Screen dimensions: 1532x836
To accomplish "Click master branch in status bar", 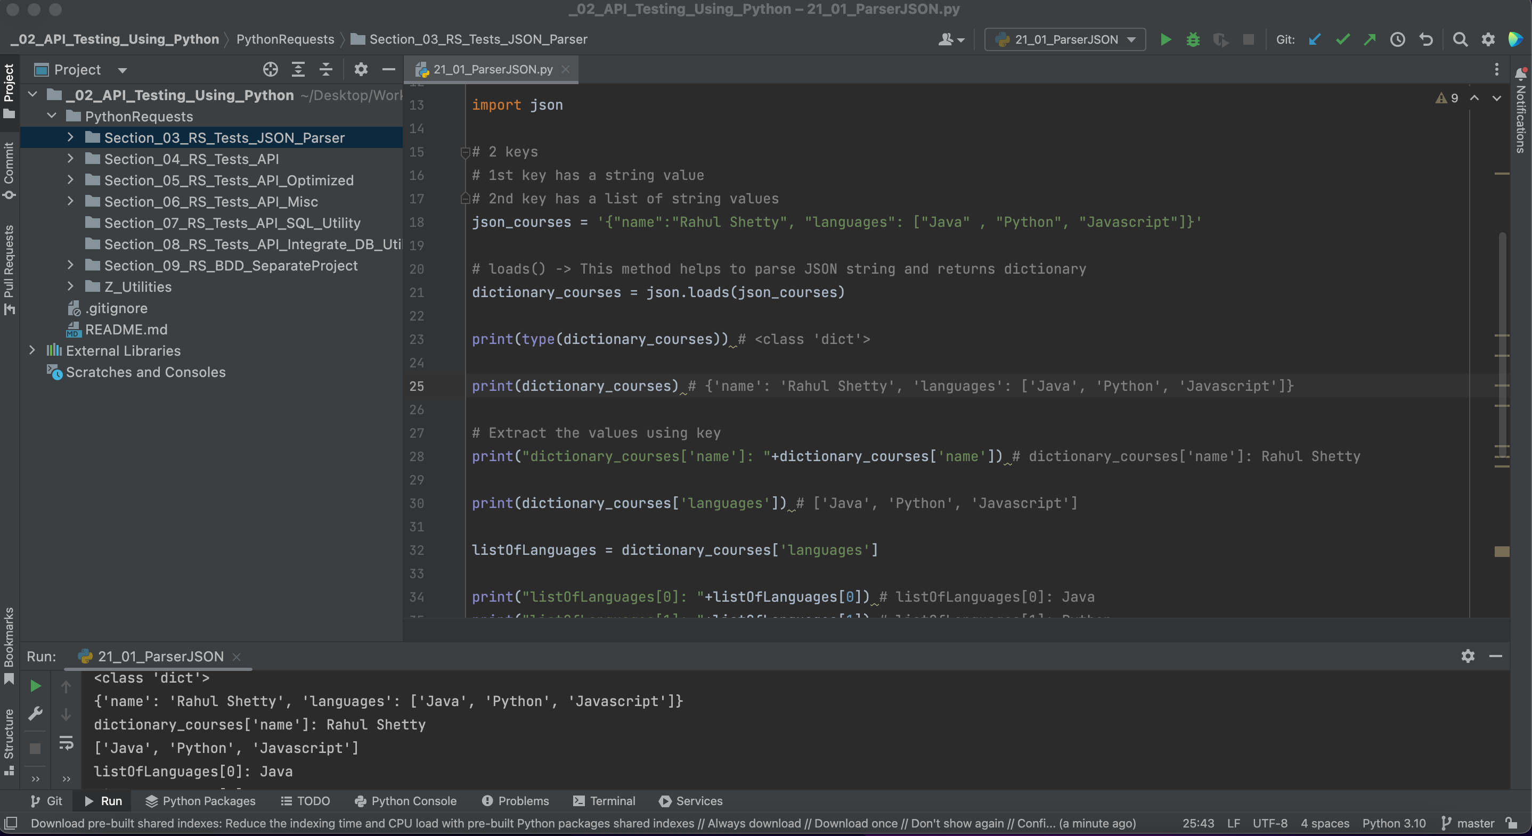I will pyautogui.click(x=1469, y=823).
